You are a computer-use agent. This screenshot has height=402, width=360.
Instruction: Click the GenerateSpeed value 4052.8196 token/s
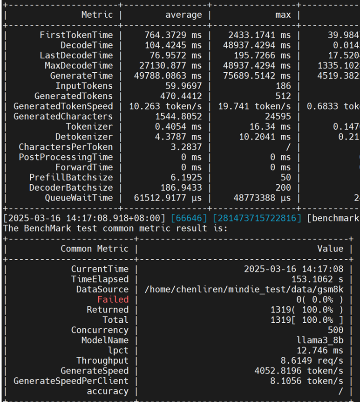click(x=299, y=371)
